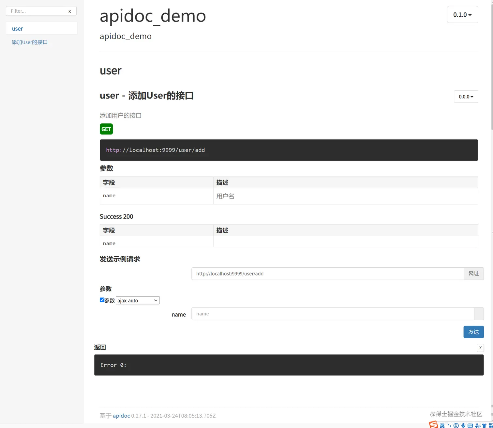This screenshot has width=493, height=428.
Task: Close the 返回 response panel
Action: [480, 348]
